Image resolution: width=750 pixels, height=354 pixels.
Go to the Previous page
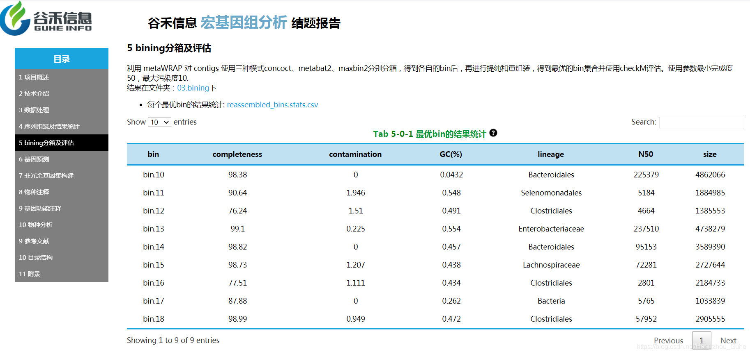(668, 340)
